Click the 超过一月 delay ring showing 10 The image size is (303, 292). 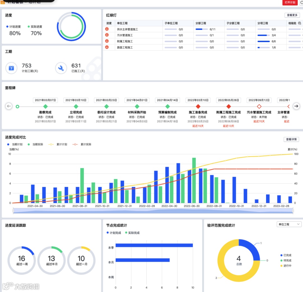pos(81,260)
